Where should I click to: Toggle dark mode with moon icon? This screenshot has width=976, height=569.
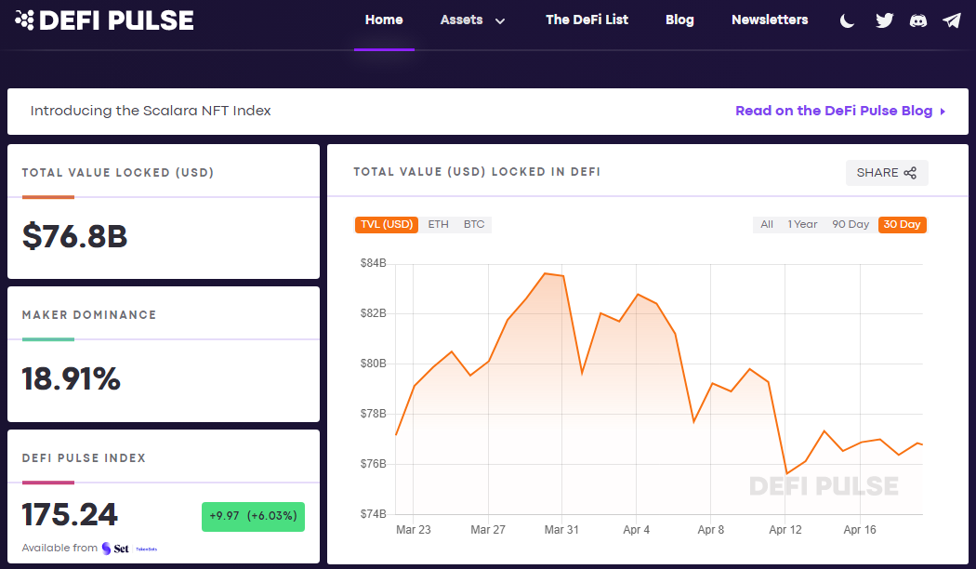pyautogui.click(x=847, y=20)
